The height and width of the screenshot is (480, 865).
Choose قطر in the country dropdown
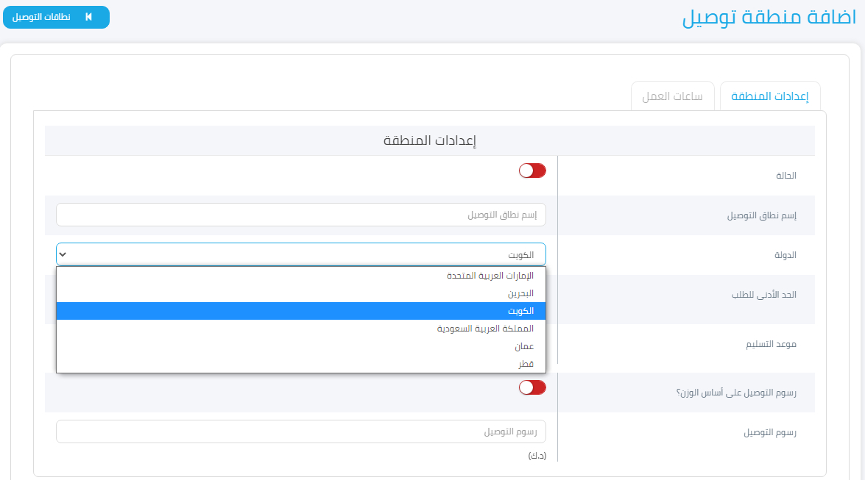(300, 364)
